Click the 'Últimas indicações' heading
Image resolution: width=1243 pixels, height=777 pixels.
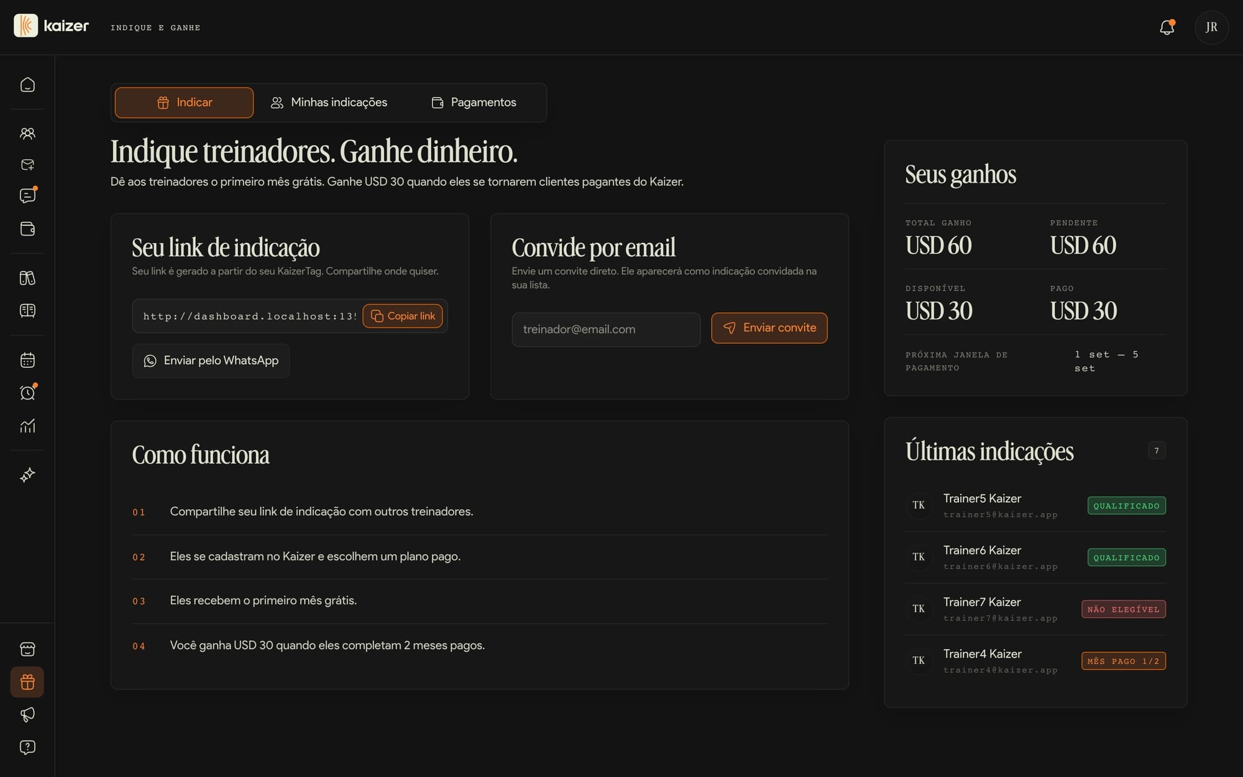pyautogui.click(x=989, y=451)
